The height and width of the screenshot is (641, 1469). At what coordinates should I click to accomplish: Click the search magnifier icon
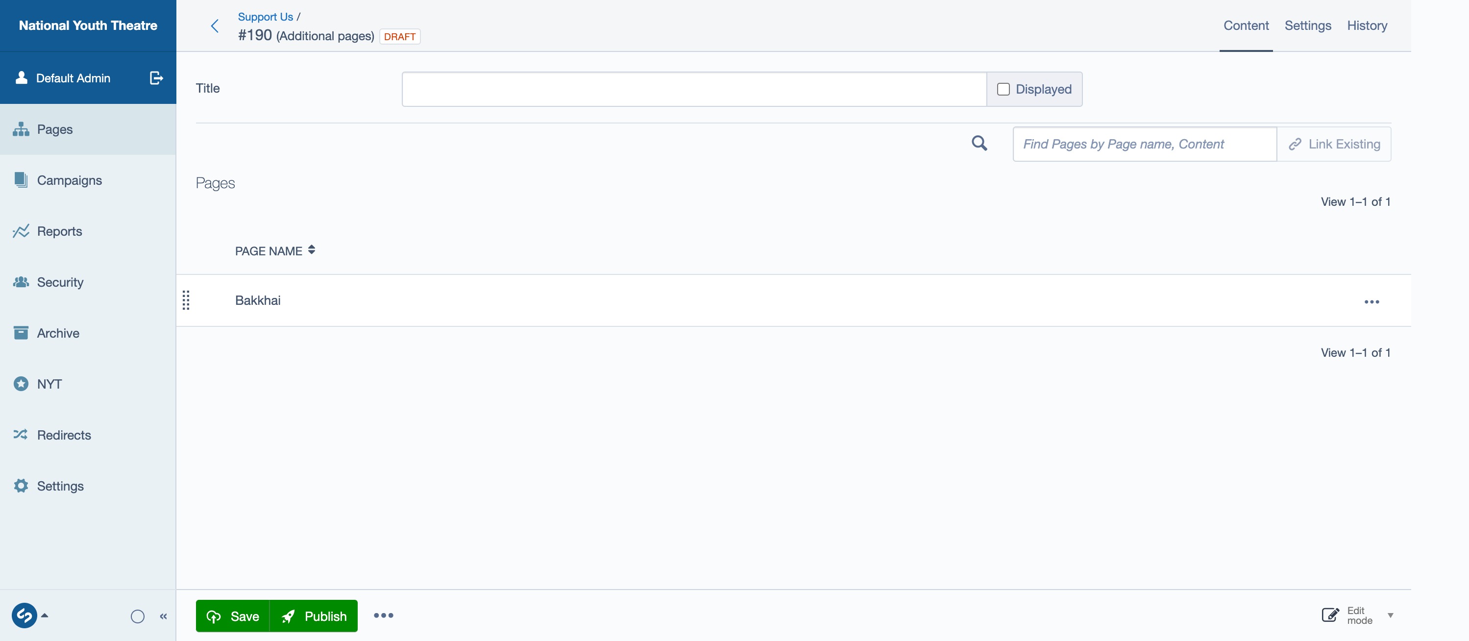pyautogui.click(x=979, y=143)
